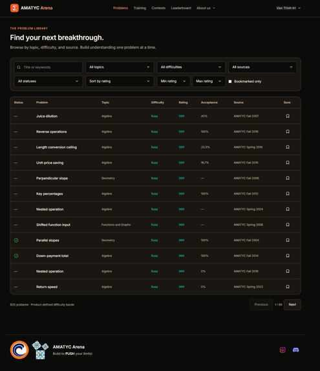Go to the Problems nav item
Image resolution: width=320 pixels, height=371 pixels.
pyautogui.click(x=120, y=8)
